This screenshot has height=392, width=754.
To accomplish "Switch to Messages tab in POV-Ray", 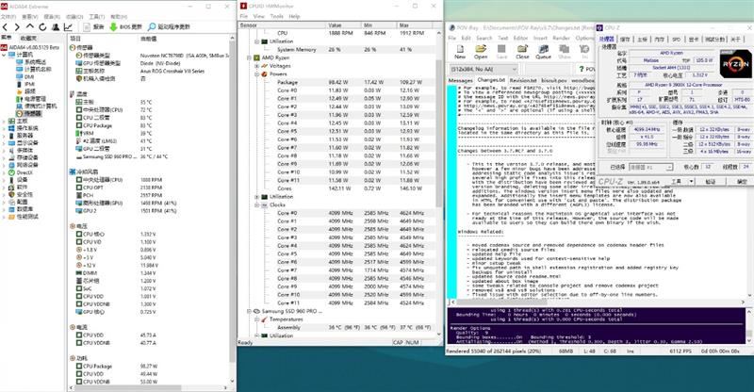I will pos(460,80).
